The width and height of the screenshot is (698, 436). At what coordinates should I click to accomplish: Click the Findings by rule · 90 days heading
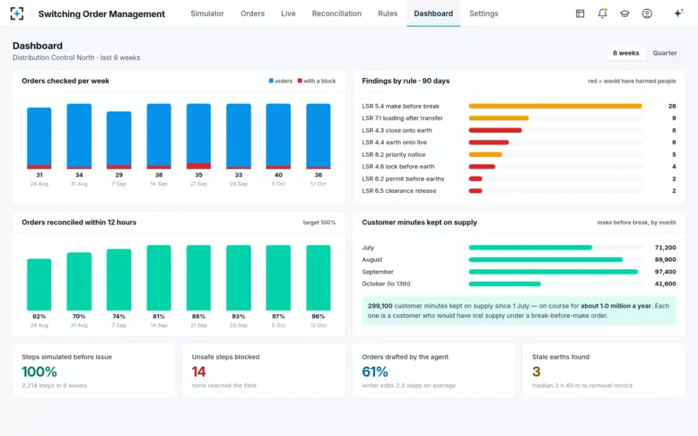tap(406, 81)
